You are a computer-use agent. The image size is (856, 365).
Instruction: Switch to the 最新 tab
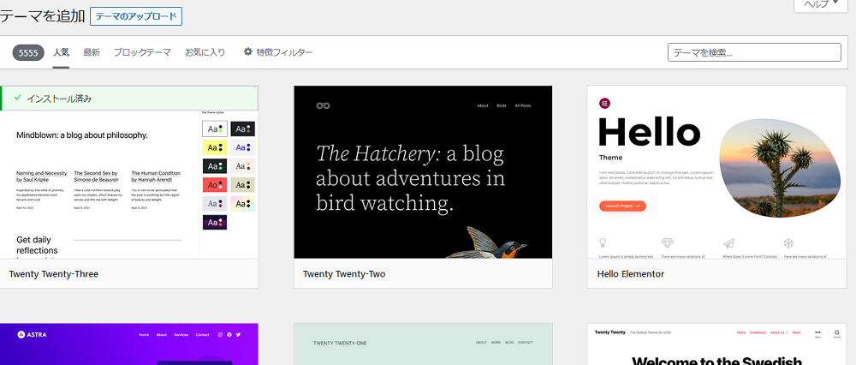click(x=92, y=52)
